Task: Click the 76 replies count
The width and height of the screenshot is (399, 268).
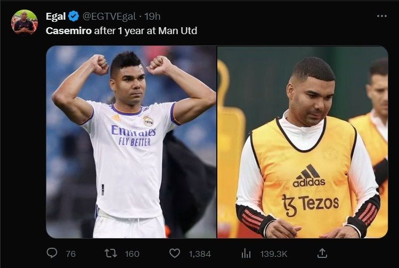Action: tap(70, 254)
